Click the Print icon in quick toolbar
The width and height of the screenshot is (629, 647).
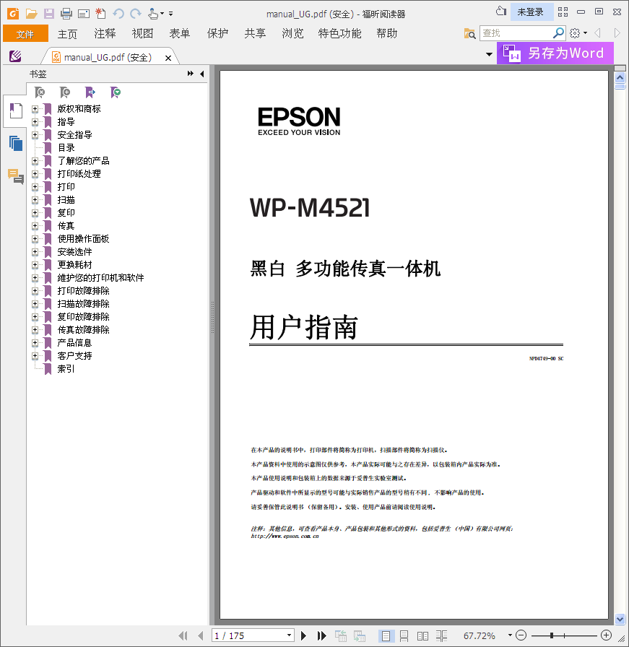[66, 14]
